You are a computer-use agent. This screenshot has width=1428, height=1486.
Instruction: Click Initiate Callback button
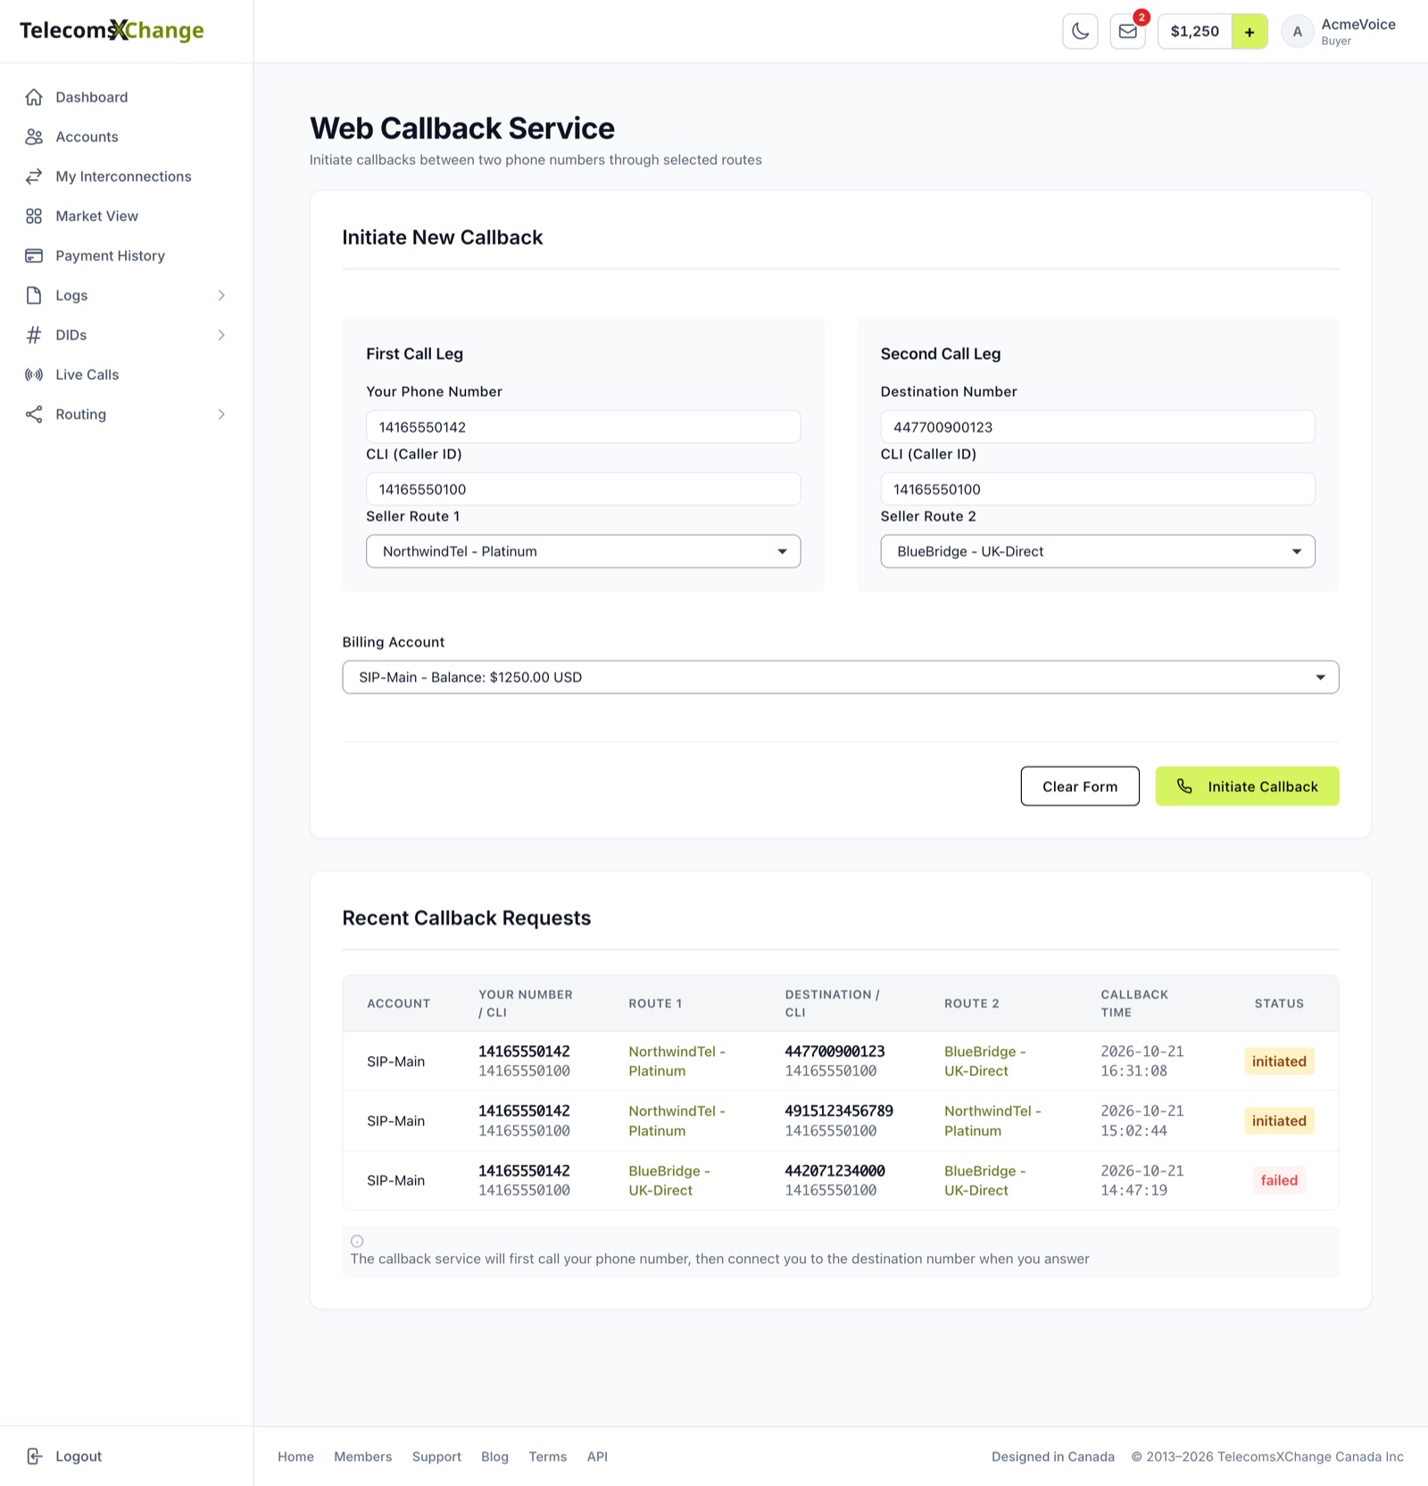coord(1247,786)
